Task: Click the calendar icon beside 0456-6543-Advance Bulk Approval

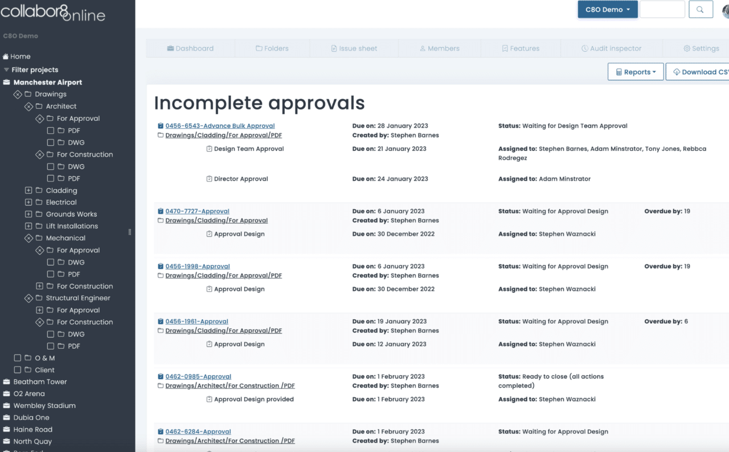Action: [x=160, y=125]
